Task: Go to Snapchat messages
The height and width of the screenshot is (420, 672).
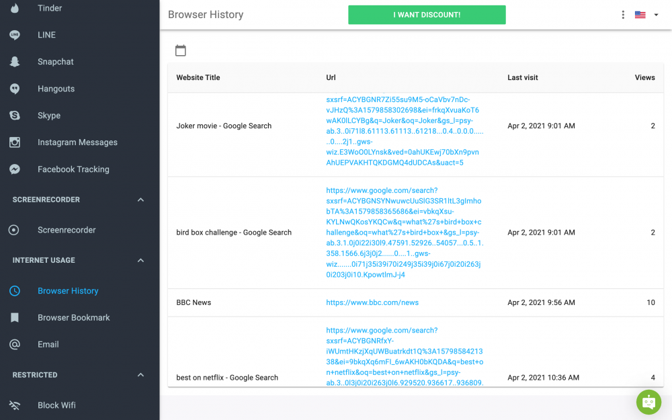Action: point(56,62)
